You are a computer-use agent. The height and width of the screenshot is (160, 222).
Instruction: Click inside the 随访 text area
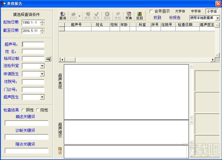click(126, 152)
